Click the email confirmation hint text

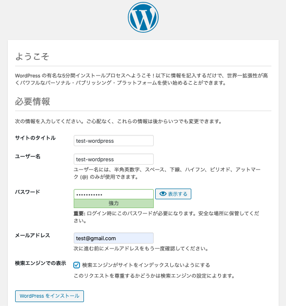(141, 249)
